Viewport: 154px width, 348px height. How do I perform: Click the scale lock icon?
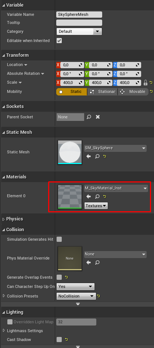point(146,83)
